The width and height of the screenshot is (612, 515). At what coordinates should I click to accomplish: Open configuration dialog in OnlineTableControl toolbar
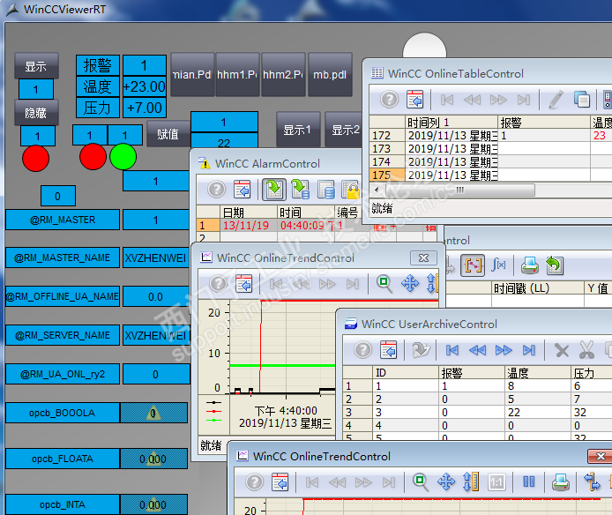point(414,100)
